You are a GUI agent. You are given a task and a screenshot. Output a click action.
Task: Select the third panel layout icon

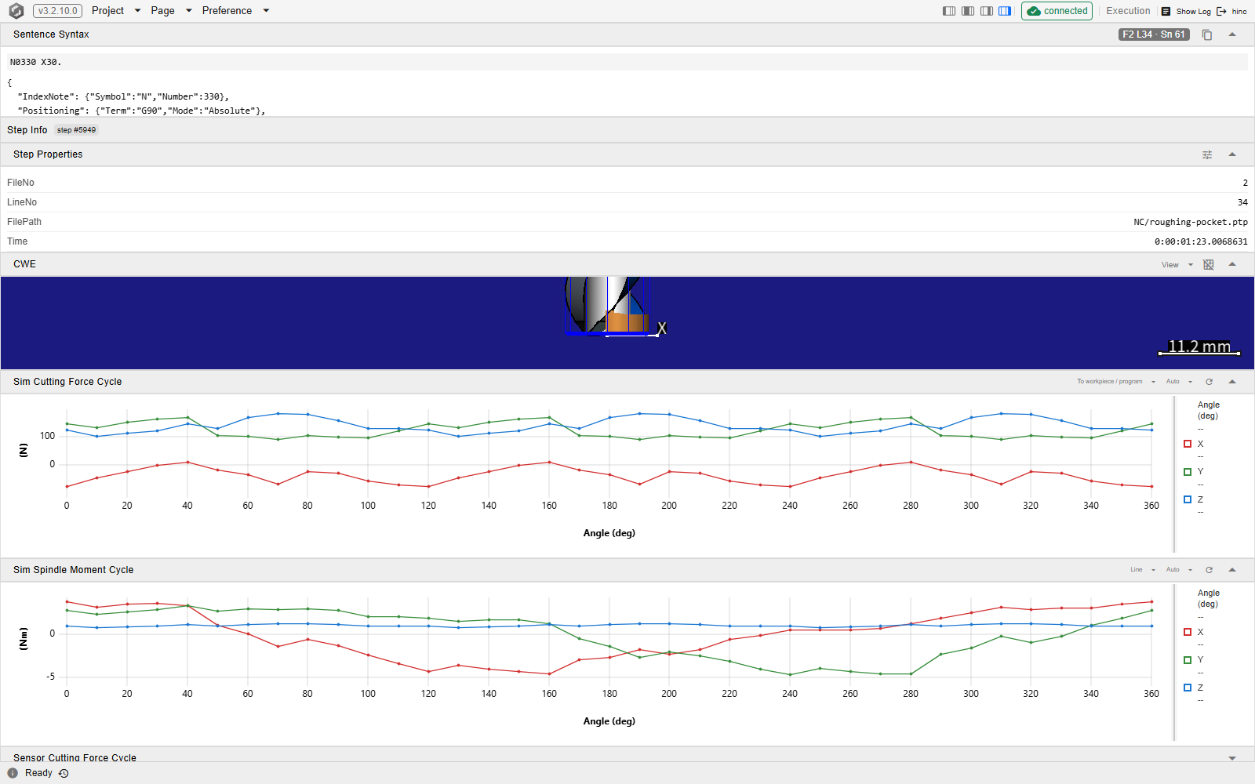click(987, 11)
